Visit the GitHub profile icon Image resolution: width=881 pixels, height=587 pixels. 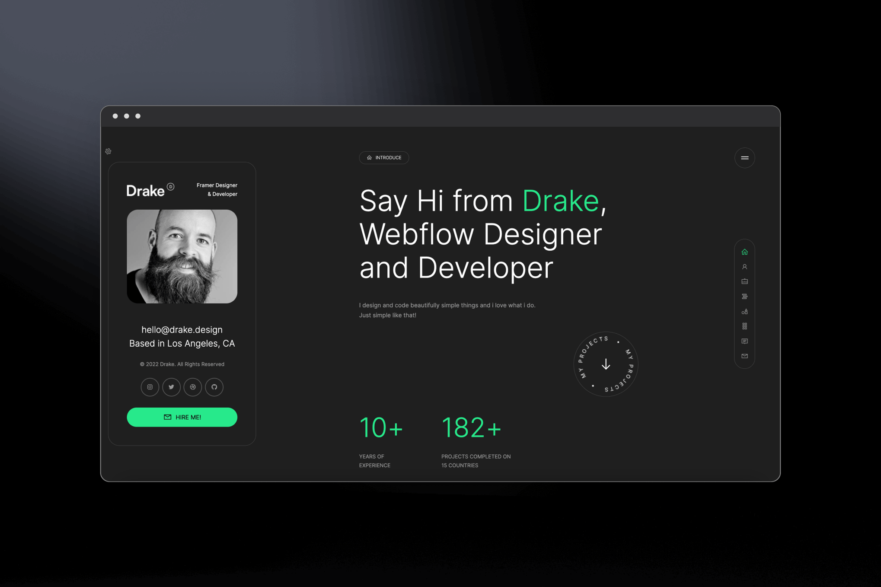tap(214, 387)
